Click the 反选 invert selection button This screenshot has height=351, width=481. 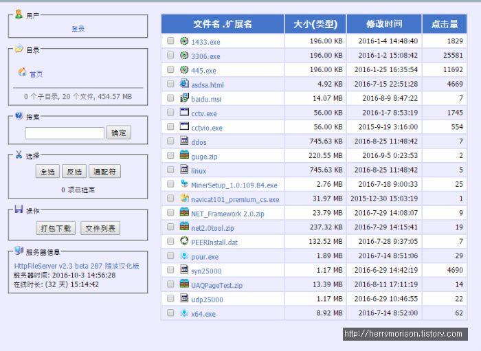pos(74,171)
